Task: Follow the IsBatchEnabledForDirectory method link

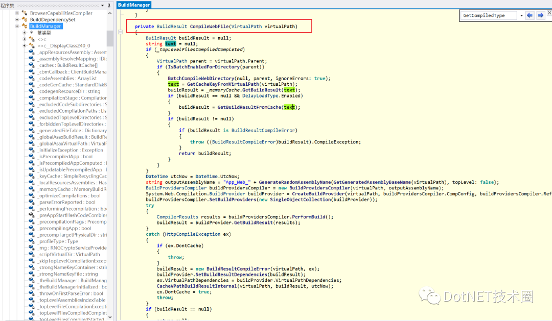Action: pyautogui.click(x=204, y=67)
